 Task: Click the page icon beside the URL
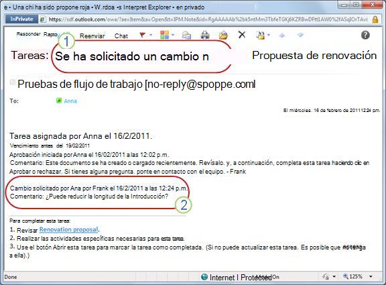click(x=43, y=19)
